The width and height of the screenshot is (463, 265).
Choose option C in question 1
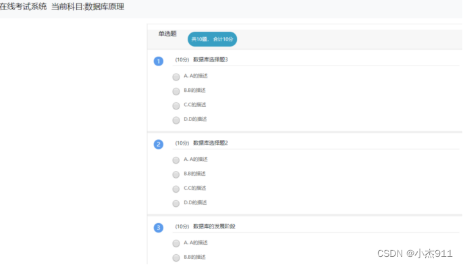(176, 106)
